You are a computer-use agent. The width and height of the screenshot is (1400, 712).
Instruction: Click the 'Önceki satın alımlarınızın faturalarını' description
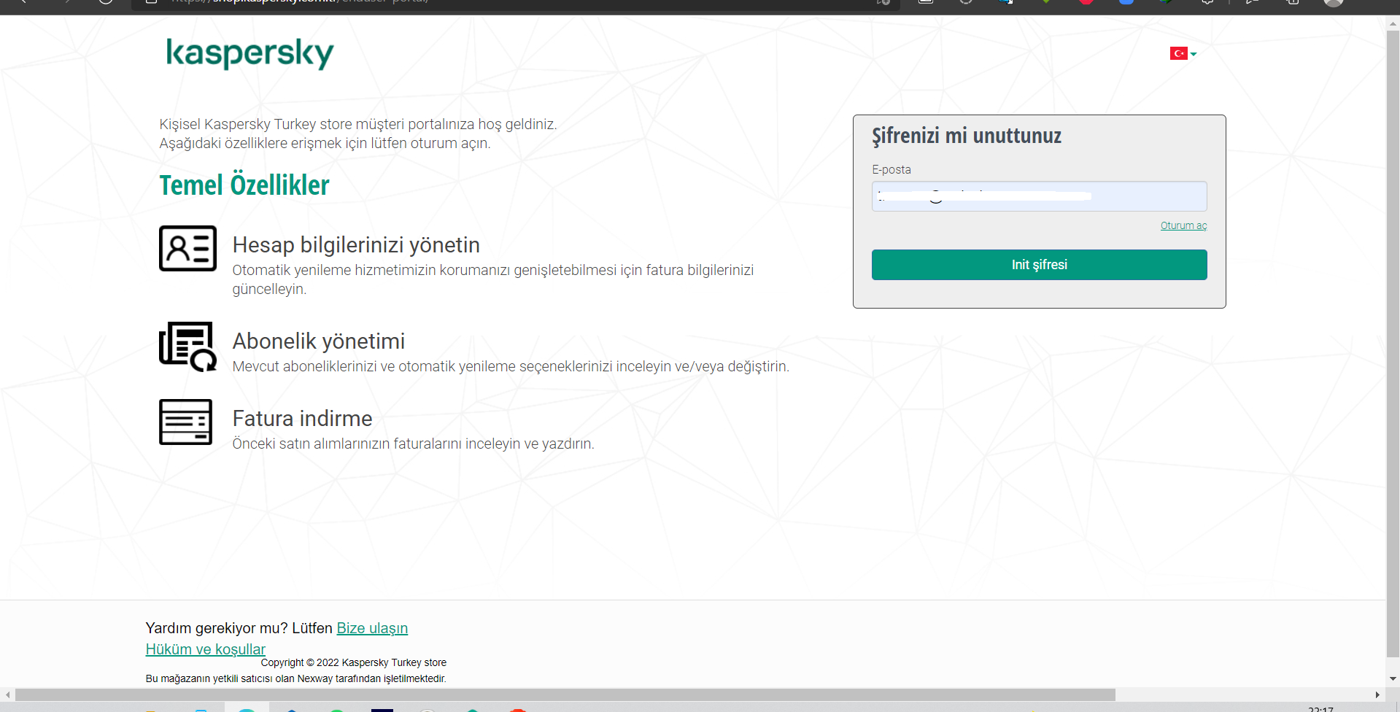(x=414, y=444)
